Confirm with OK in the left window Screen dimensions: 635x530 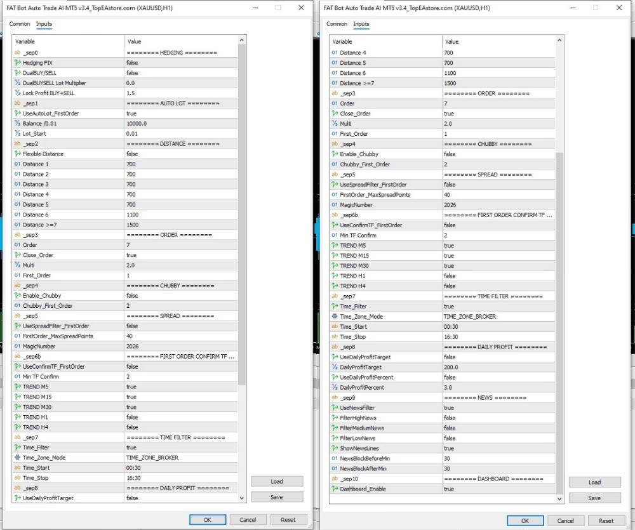click(208, 520)
